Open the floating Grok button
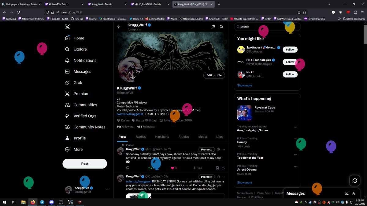 pos(355,181)
